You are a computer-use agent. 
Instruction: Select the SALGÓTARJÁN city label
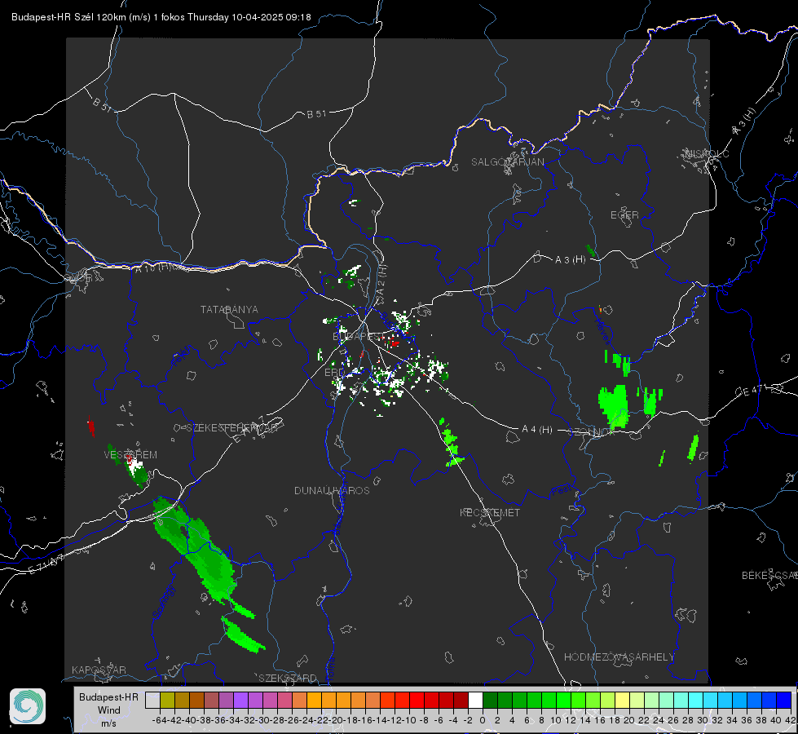coord(507,162)
